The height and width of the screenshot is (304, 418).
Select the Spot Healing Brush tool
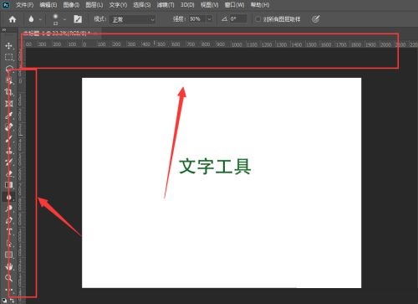[8, 127]
